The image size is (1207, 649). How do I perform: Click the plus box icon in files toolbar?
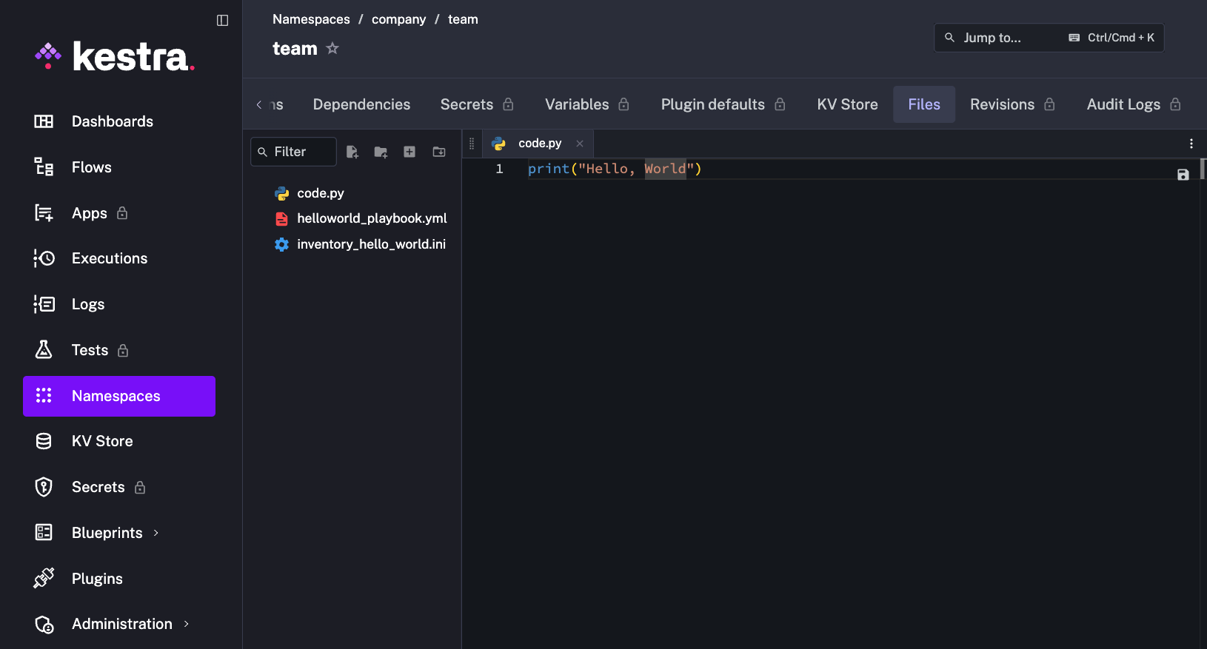point(409,152)
